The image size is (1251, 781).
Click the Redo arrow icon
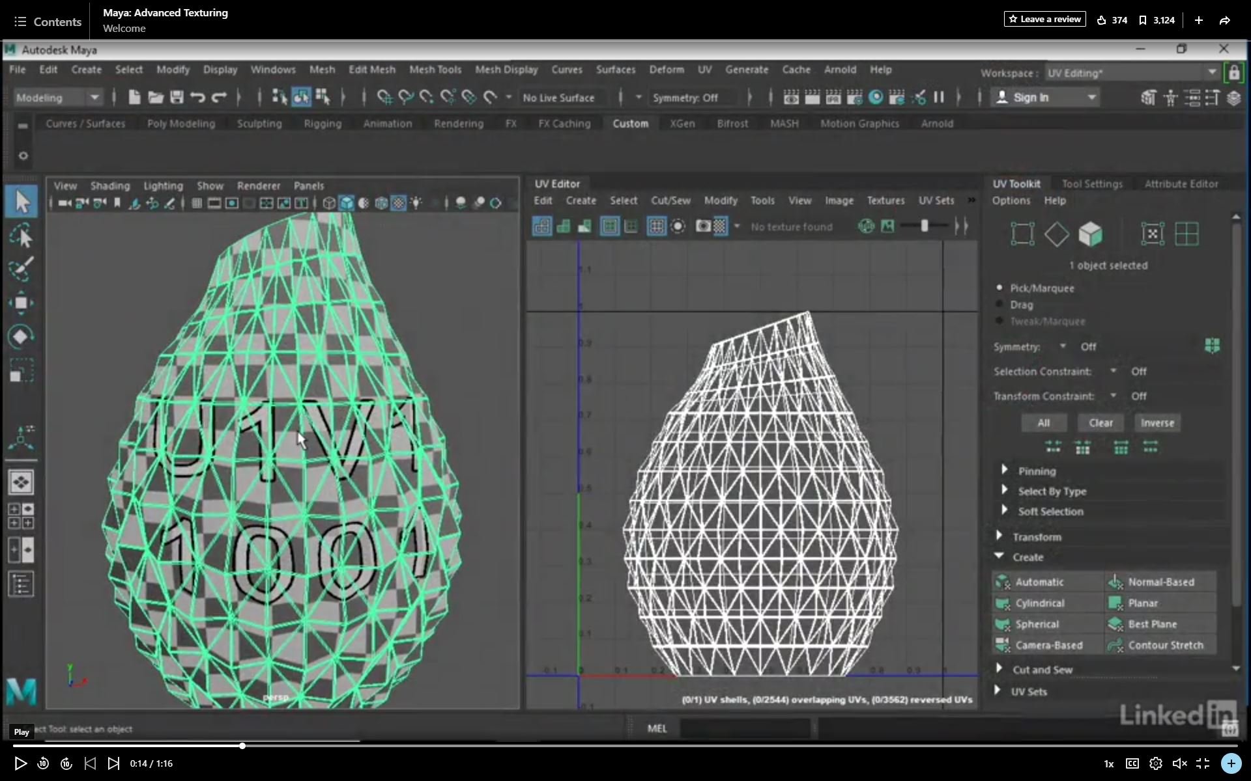(219, 98)
